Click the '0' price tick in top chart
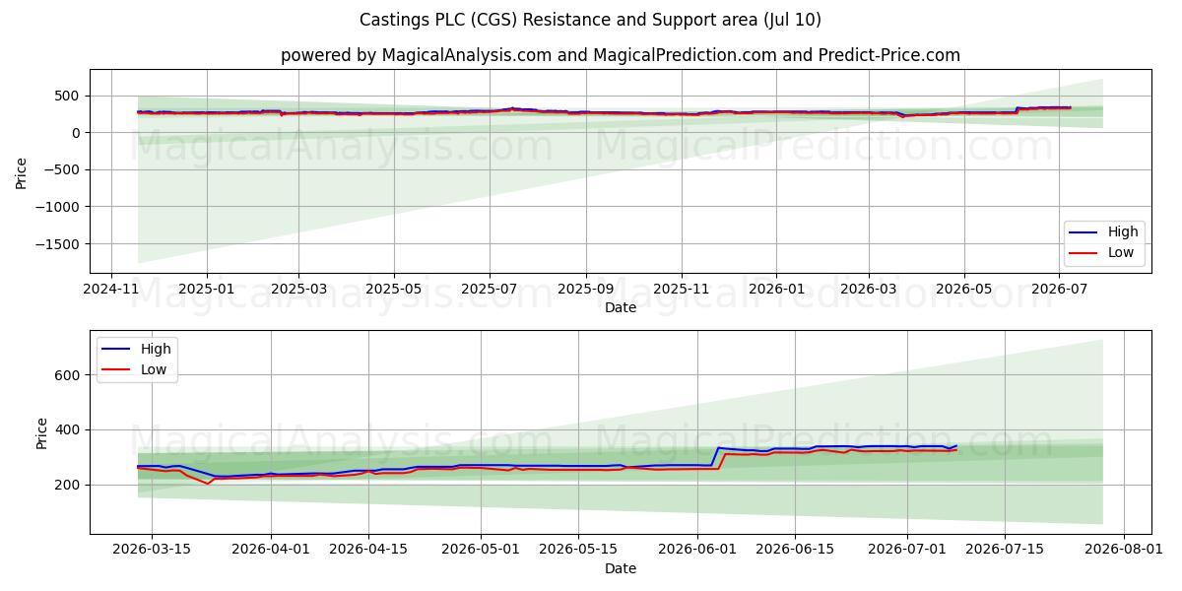 tap(78, 133)
